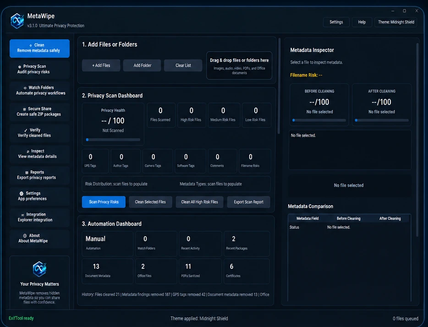
Task: Click the Medium Risk Files counter
Action: pos(223,115)
